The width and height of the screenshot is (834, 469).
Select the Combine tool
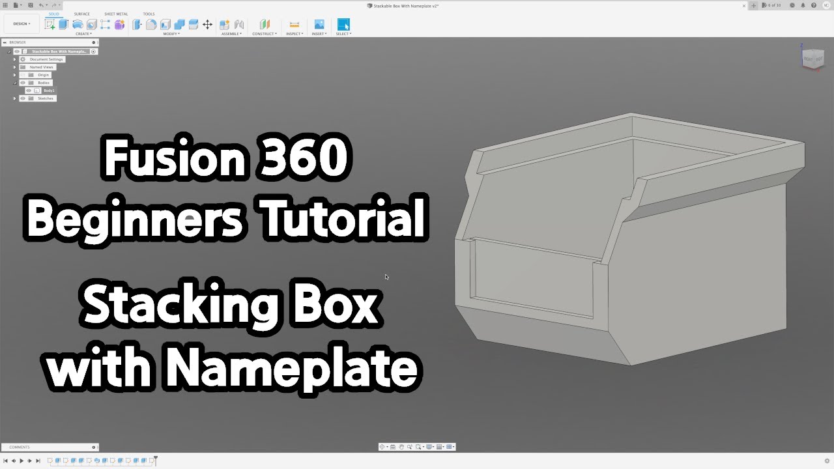tap(179, 25)
